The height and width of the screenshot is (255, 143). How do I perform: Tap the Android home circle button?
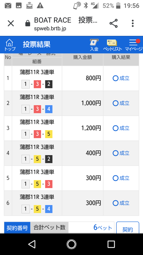[x=71, y=244]
